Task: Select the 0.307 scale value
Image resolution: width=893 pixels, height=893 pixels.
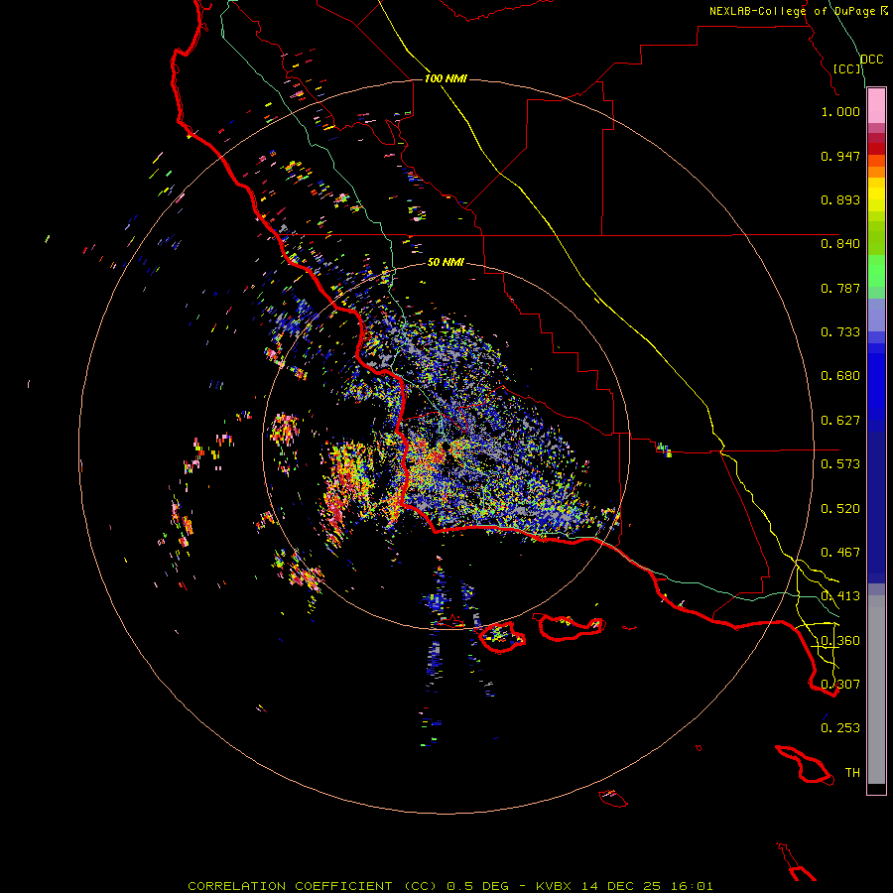Action: click(x=840, y=684)
